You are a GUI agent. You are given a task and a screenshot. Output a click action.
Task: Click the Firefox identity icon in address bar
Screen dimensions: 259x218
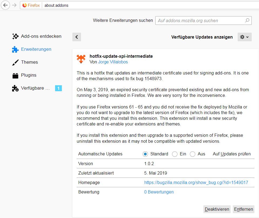click(25, 5)
